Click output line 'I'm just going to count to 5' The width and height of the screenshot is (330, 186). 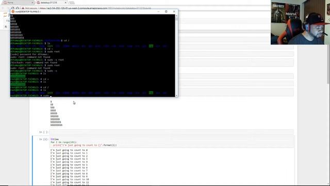pyautogui.click(x=69, y=165)
